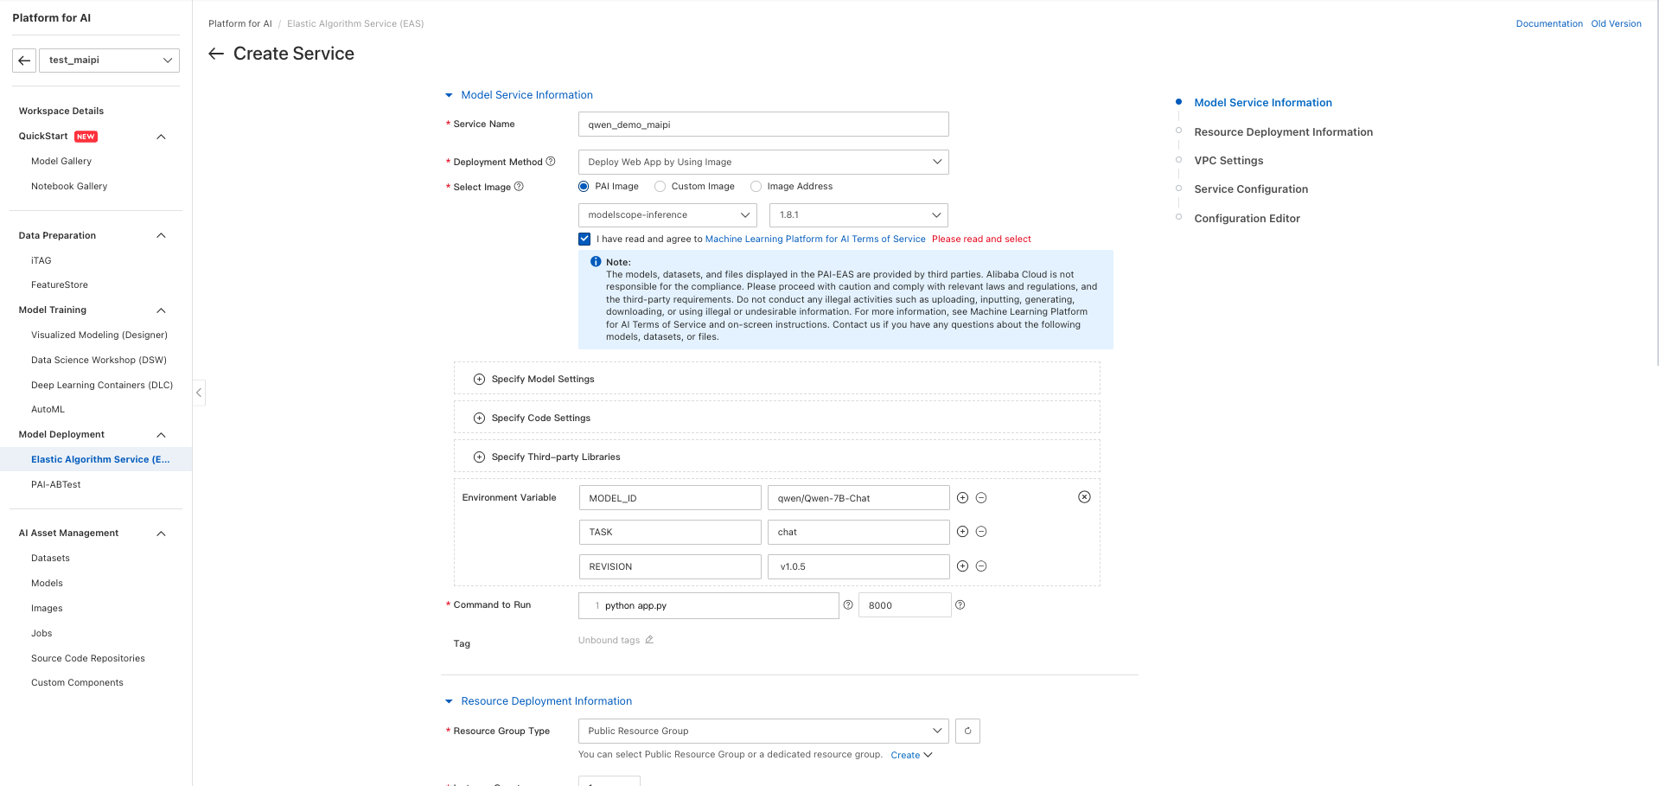Collapse the Model Service Information section
Image resolution: width=1659 pixels, height=786 pixels.
[x=449, y=95]
